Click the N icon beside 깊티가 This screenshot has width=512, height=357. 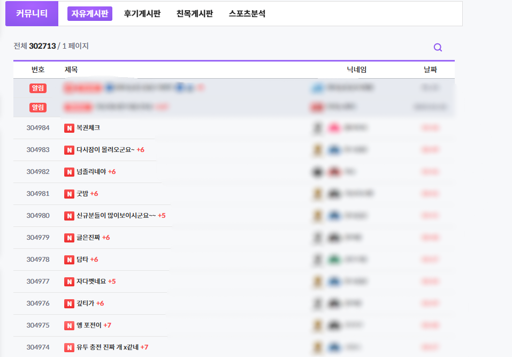(x=69, y=303)
